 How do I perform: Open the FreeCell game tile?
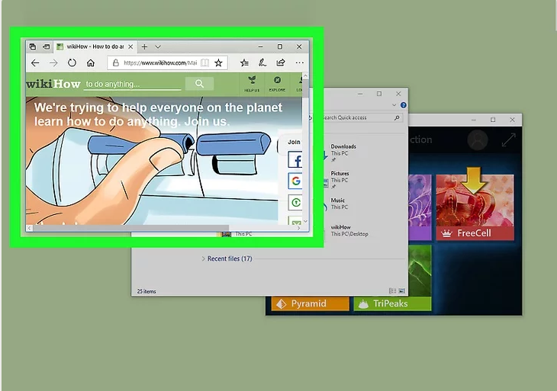475,207
